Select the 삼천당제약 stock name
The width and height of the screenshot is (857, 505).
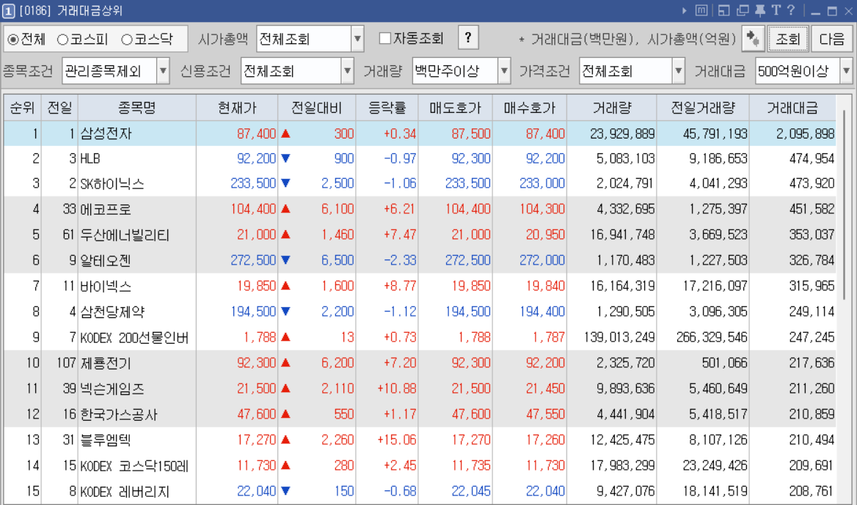coord(112,312)
